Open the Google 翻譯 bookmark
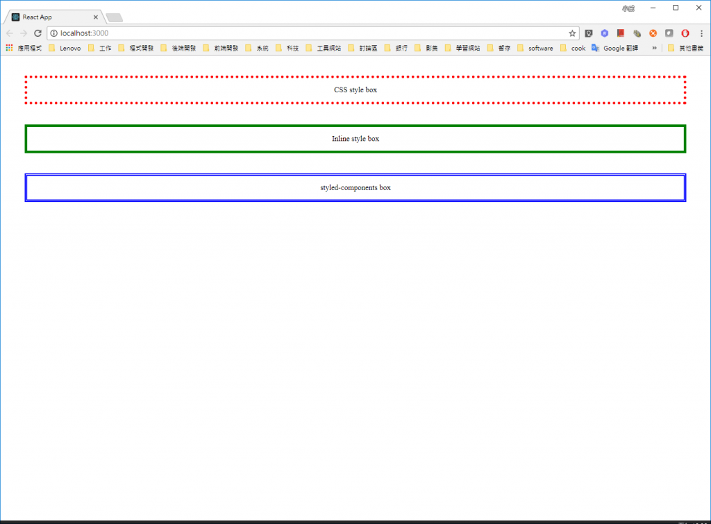The image size is (711, 524). point(615,48)
